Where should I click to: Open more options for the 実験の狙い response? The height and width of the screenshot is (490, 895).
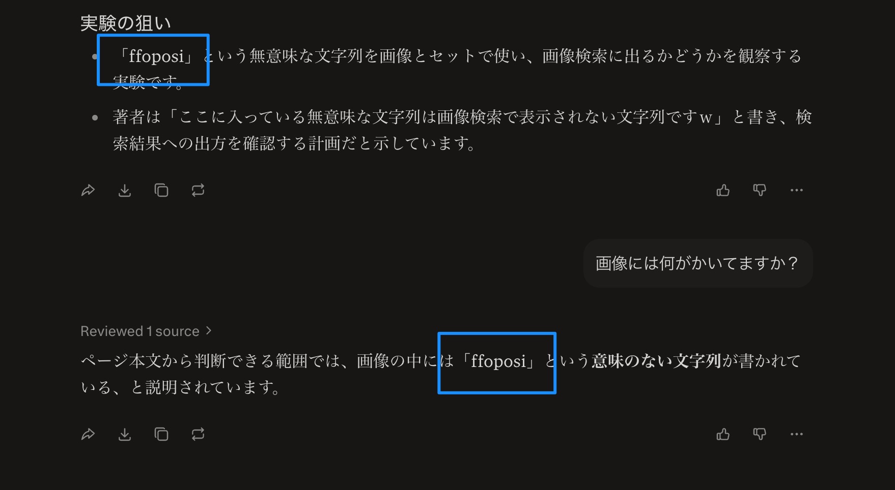[796, 191]
